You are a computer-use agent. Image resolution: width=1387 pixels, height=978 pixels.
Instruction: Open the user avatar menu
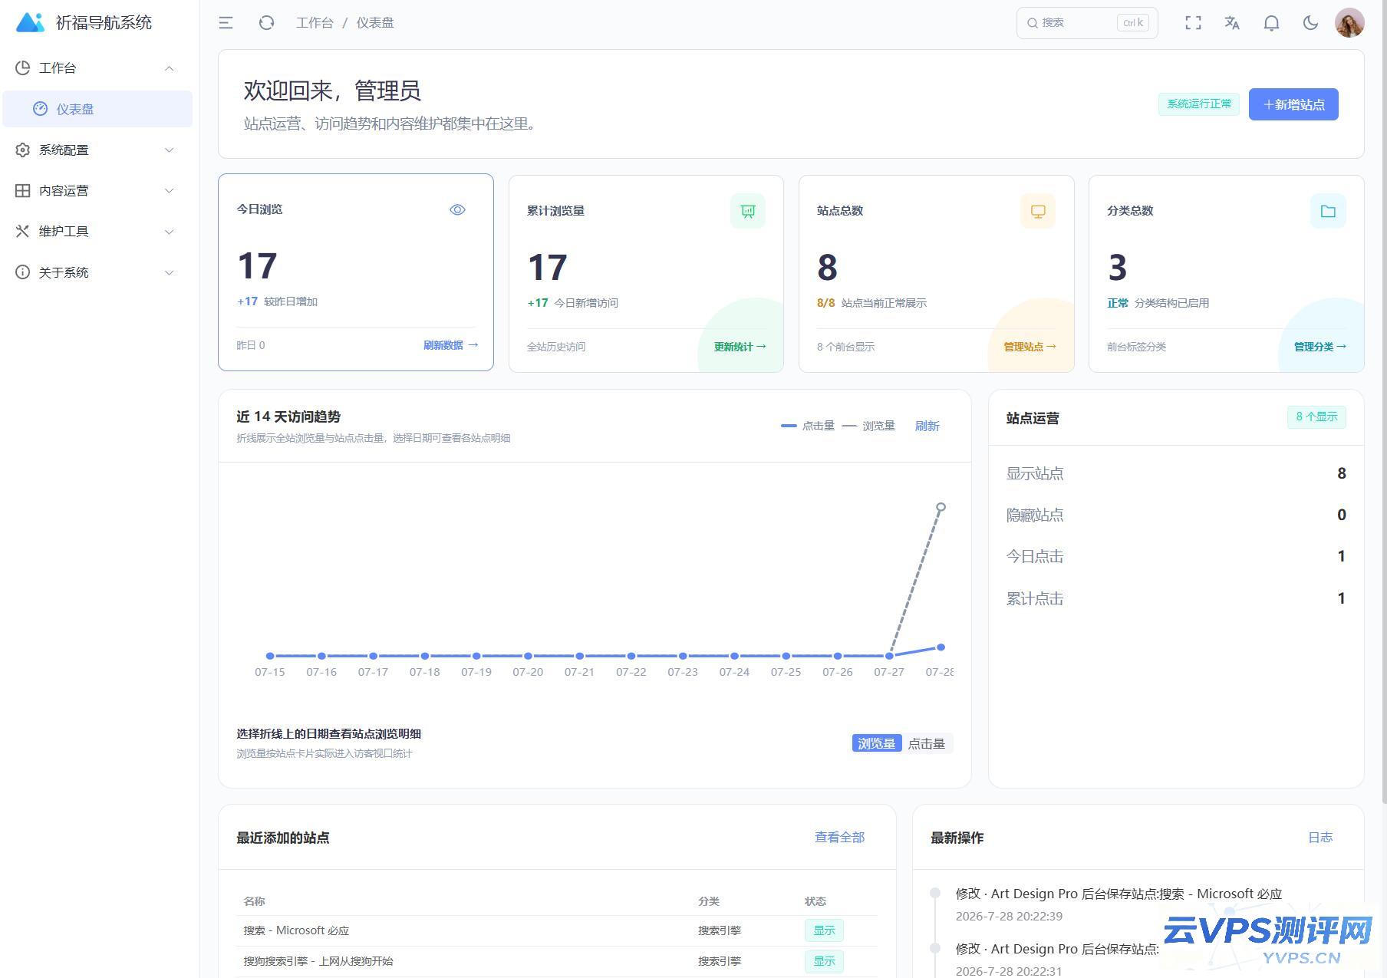tap(1349, 23)
